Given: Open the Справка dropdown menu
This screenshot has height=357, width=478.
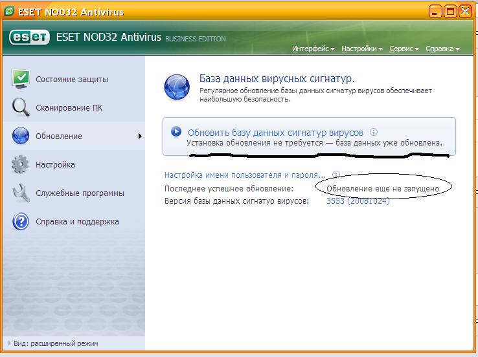Looking at the screenshot, I should point(442,49).
